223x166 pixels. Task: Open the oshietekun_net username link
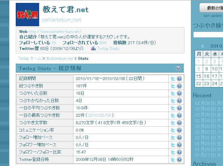(x=62, y=20)
